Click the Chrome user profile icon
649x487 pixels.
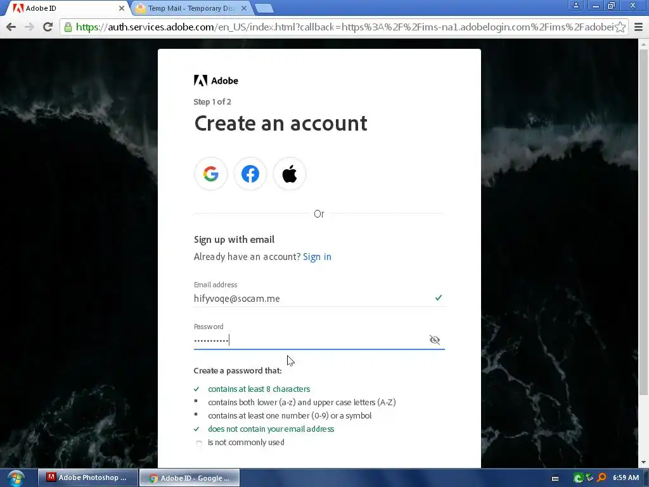575,5
